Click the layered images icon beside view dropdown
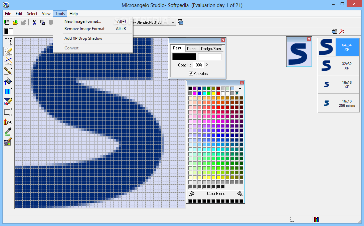 click(181, 22)
